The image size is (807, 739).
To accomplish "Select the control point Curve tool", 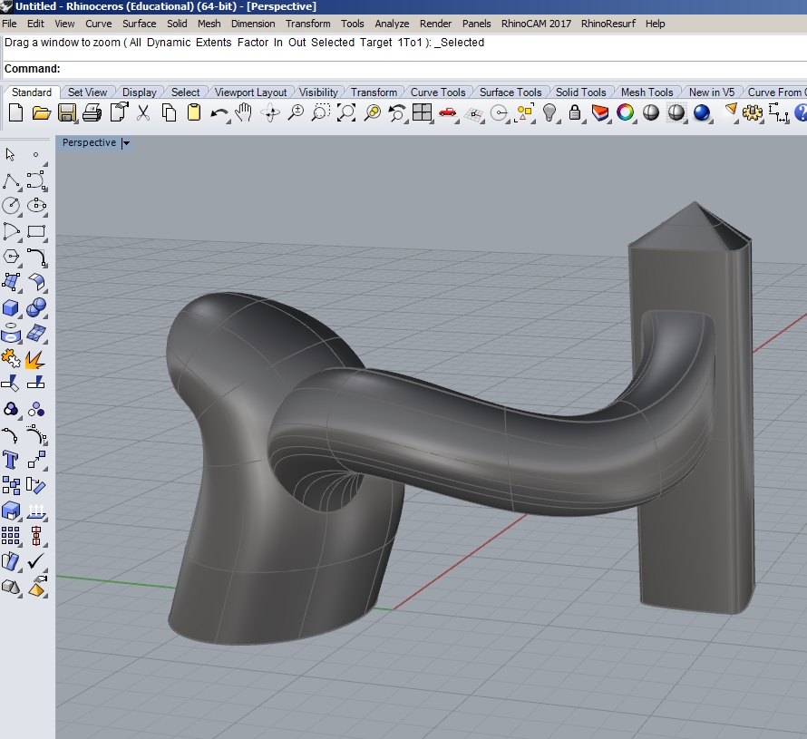I will (x=36, y=181).
